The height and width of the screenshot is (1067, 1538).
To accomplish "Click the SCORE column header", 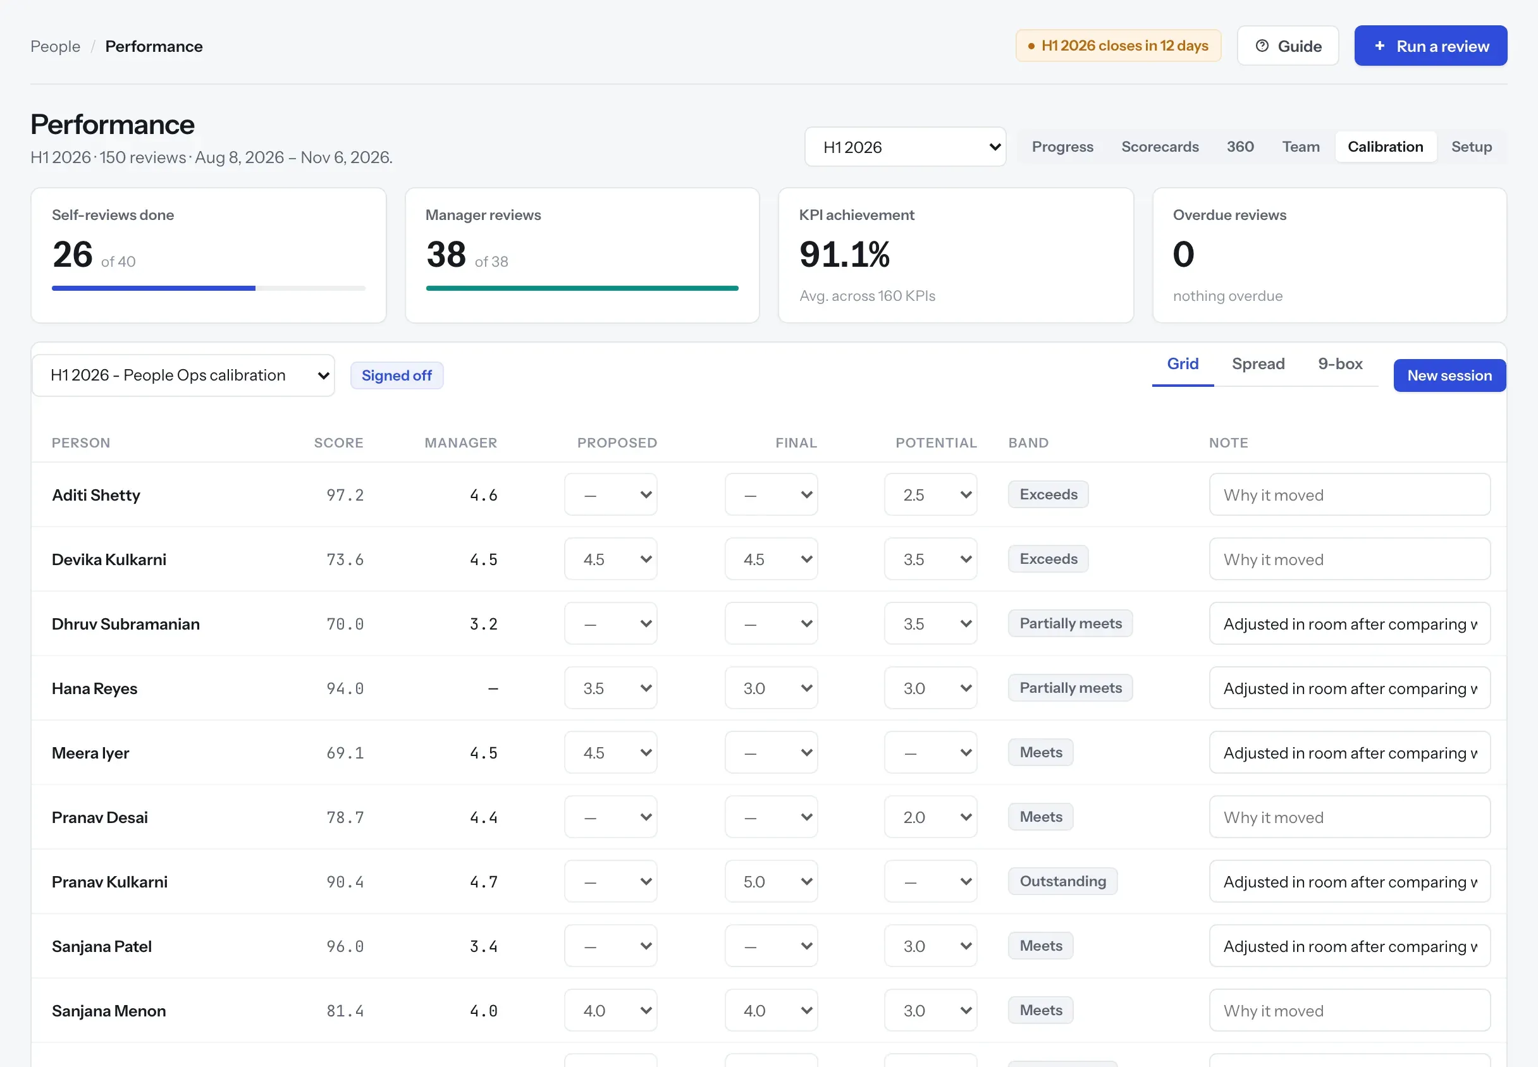I will tap(338, 443).
